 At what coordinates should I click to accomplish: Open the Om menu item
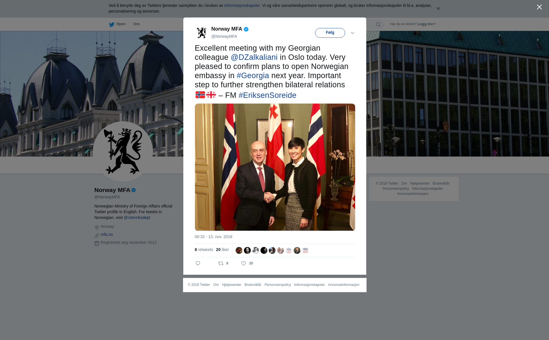click(x=137, y=24)
